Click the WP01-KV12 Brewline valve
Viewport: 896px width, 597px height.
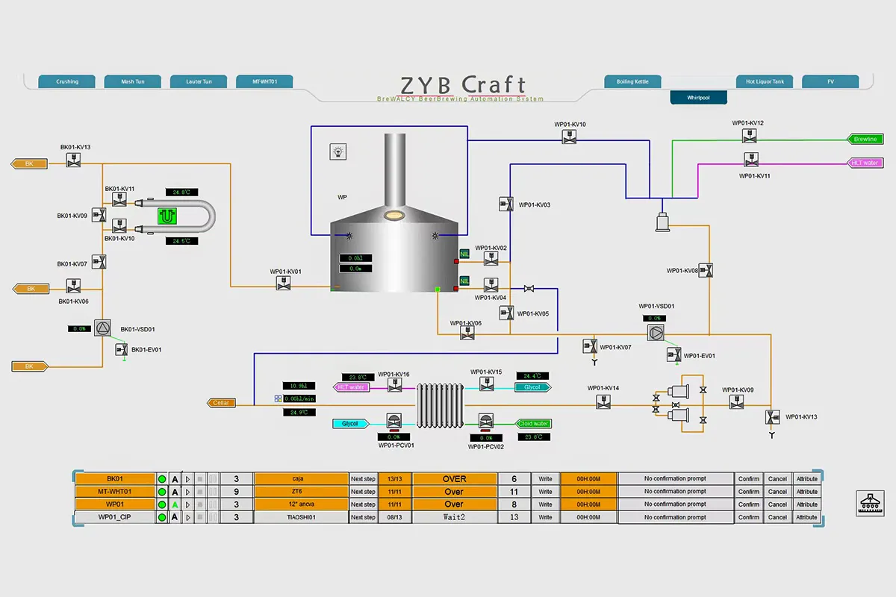tap(748, 136)
